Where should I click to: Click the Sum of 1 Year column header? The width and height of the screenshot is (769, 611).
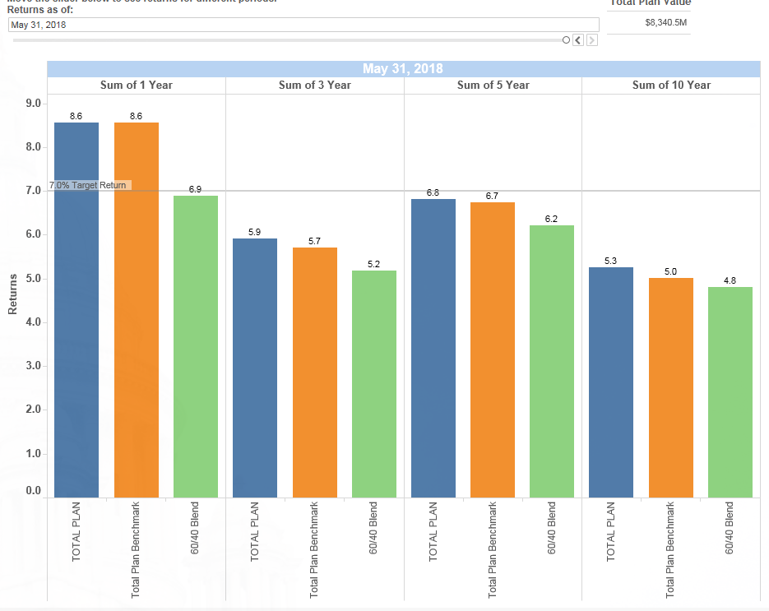tap(137, 86)
